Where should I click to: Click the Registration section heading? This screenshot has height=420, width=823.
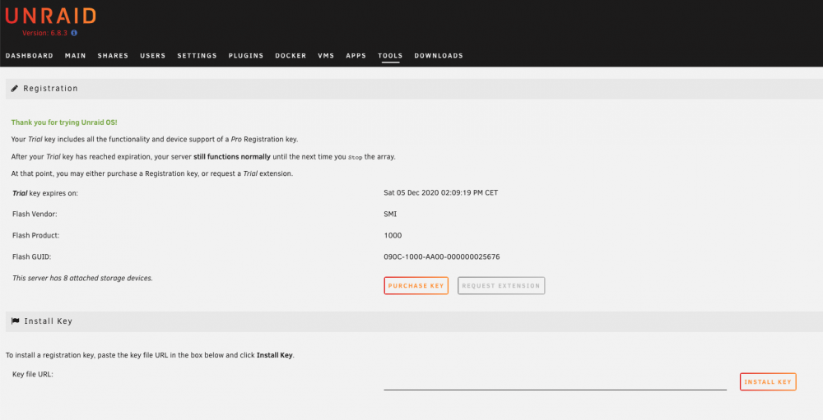[x=50, y=89]
